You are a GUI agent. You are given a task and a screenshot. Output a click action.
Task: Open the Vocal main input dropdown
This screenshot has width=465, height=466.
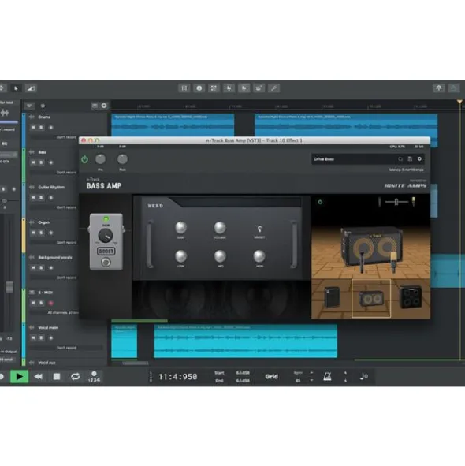(66, 348)
